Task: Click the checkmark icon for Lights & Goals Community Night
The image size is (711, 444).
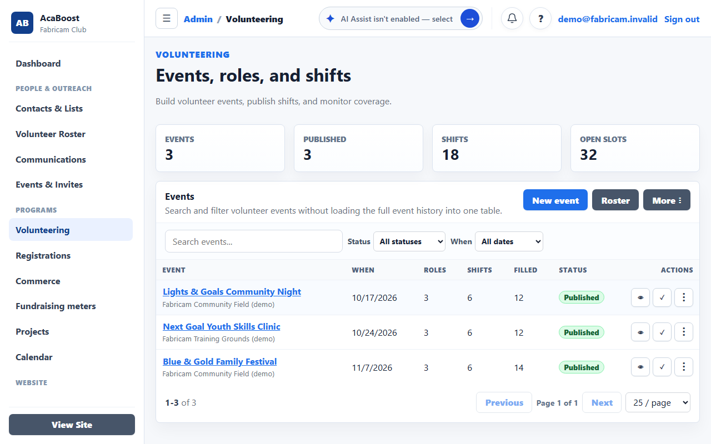Action: coord(662,297)
